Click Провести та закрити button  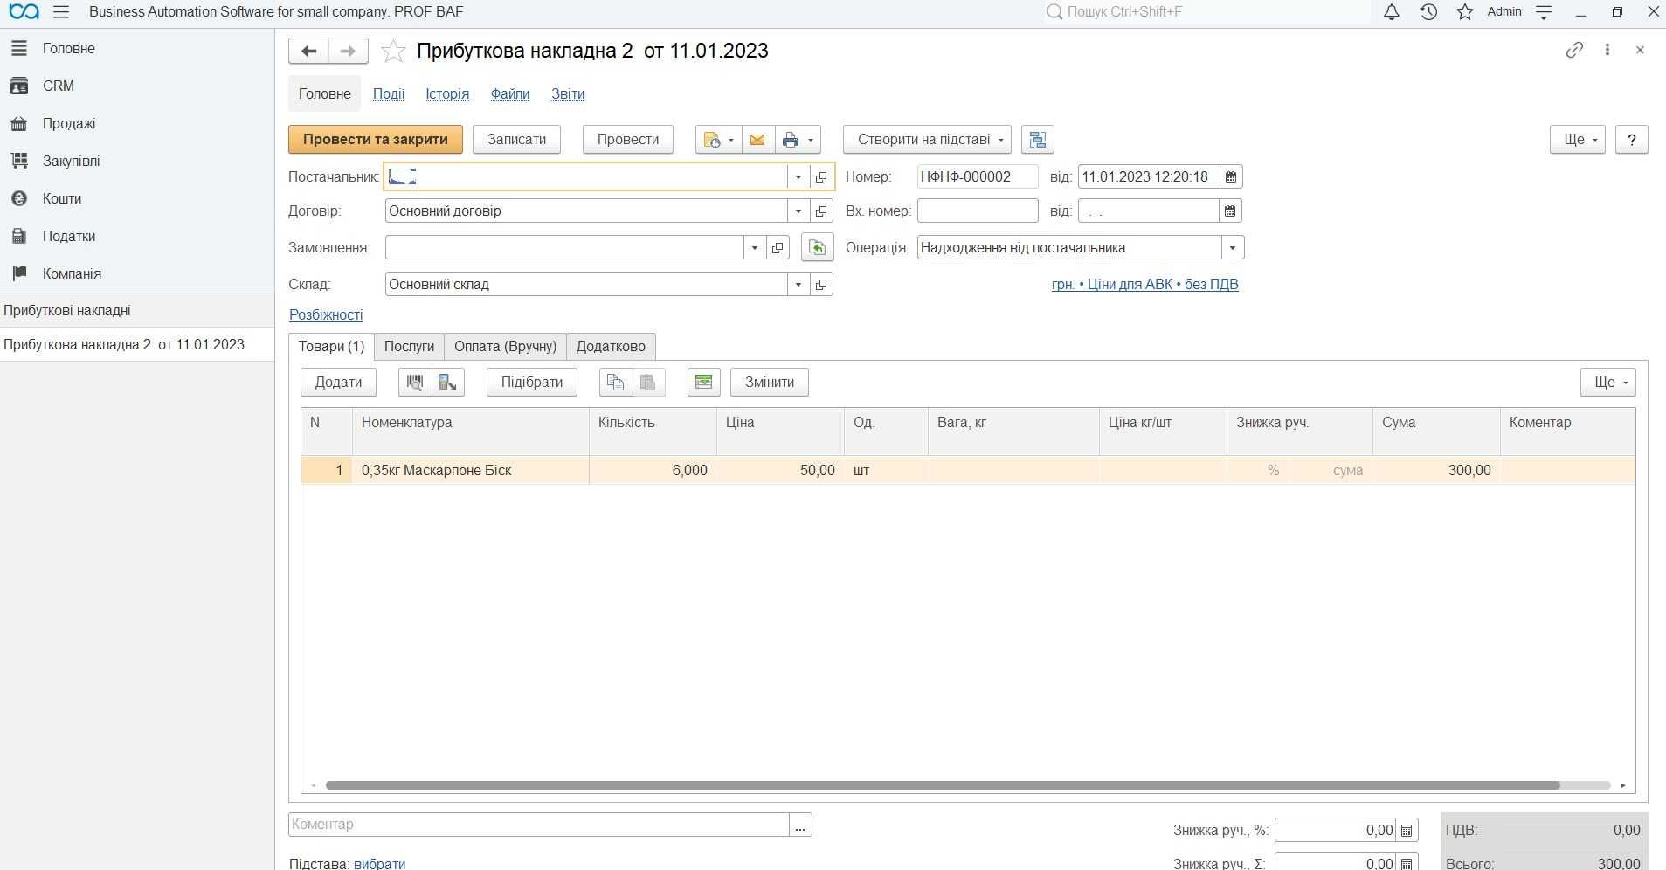(x=376, y=140)
